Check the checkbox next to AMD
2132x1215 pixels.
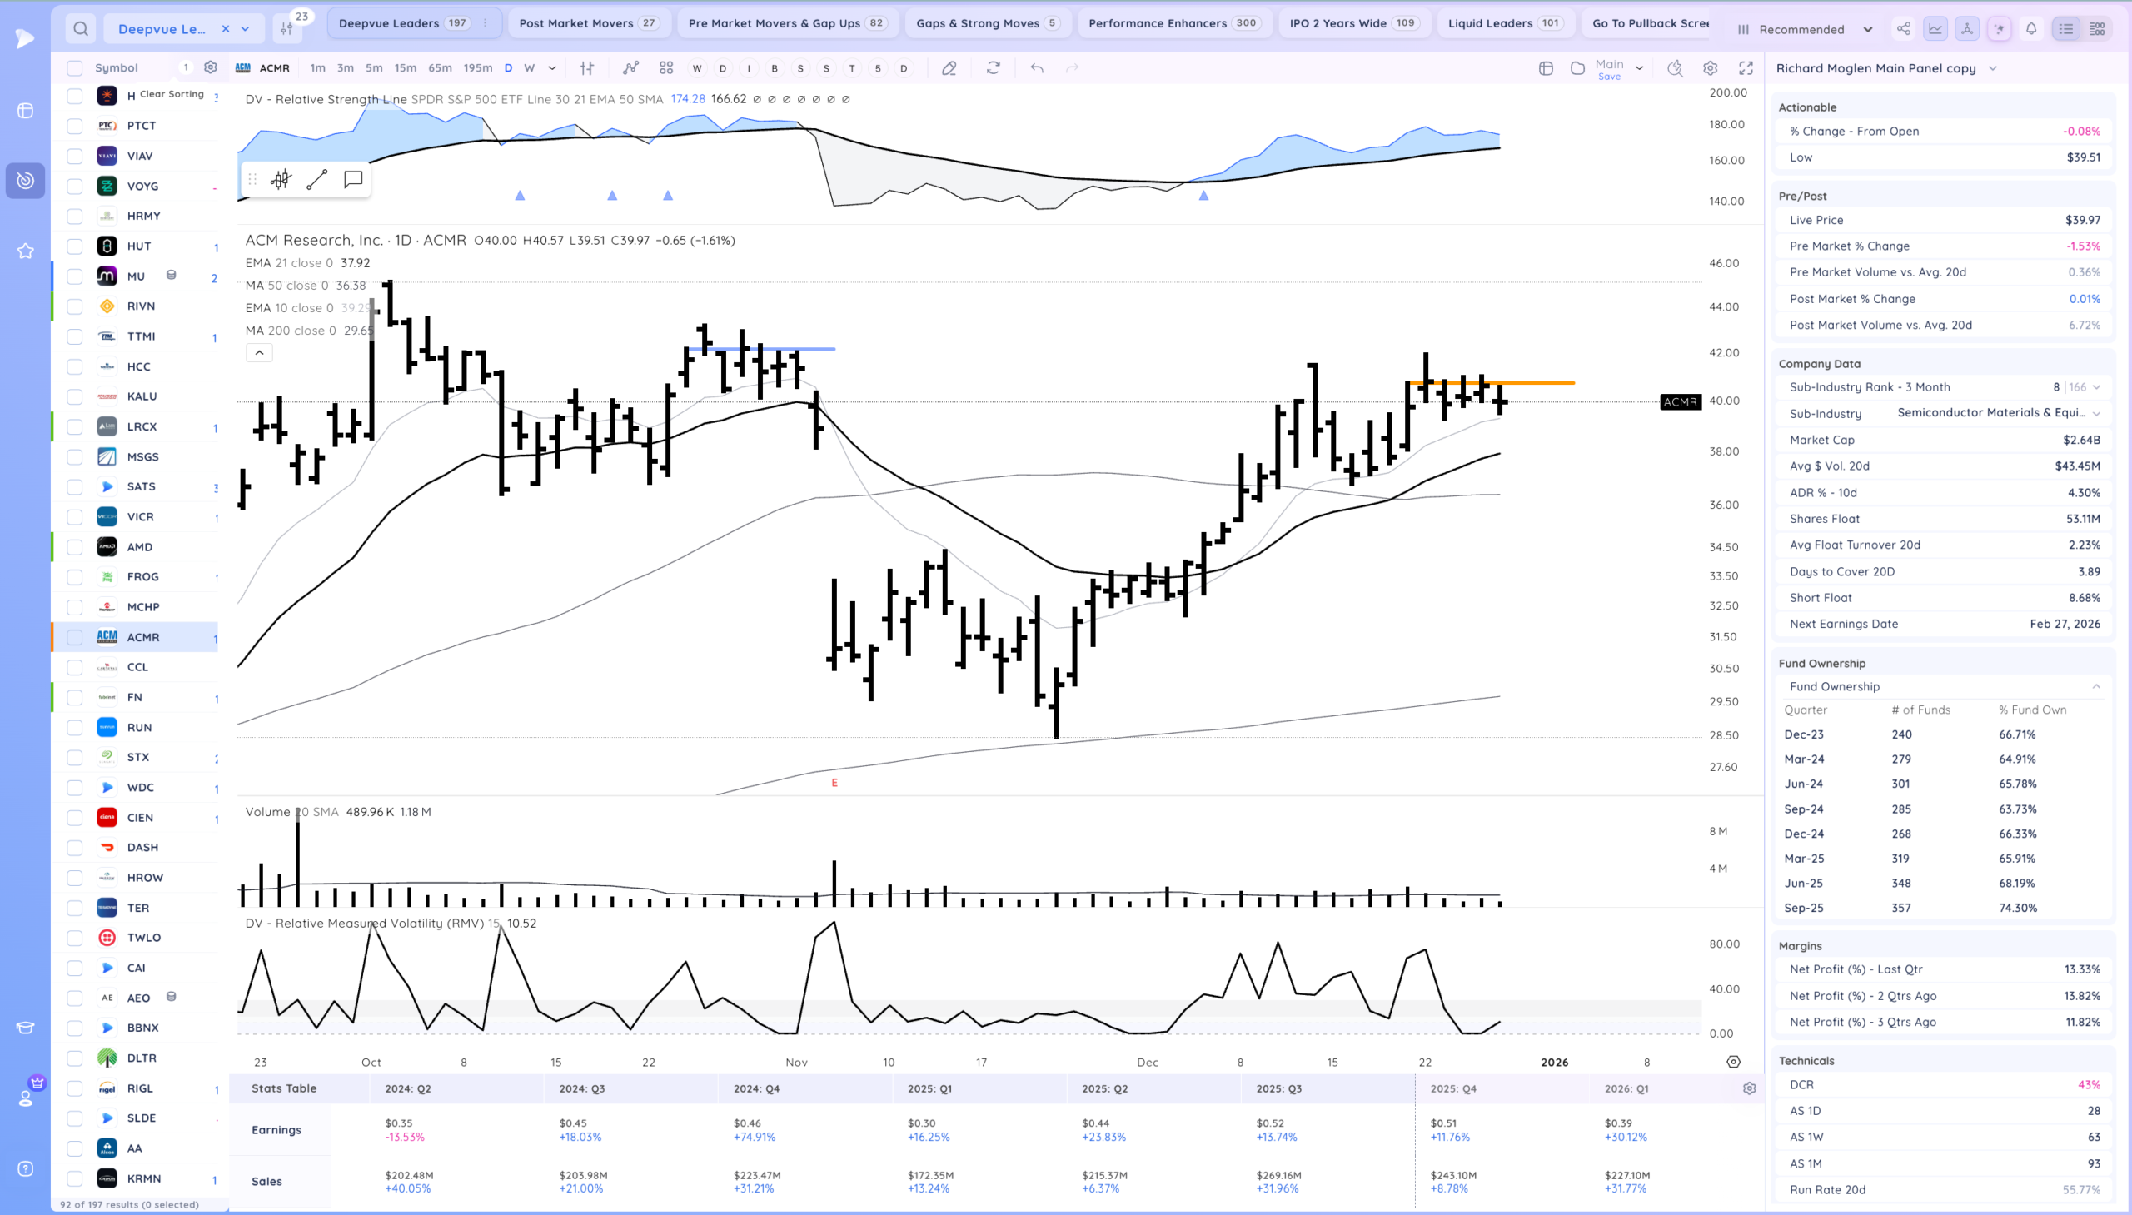pos(75,547)
